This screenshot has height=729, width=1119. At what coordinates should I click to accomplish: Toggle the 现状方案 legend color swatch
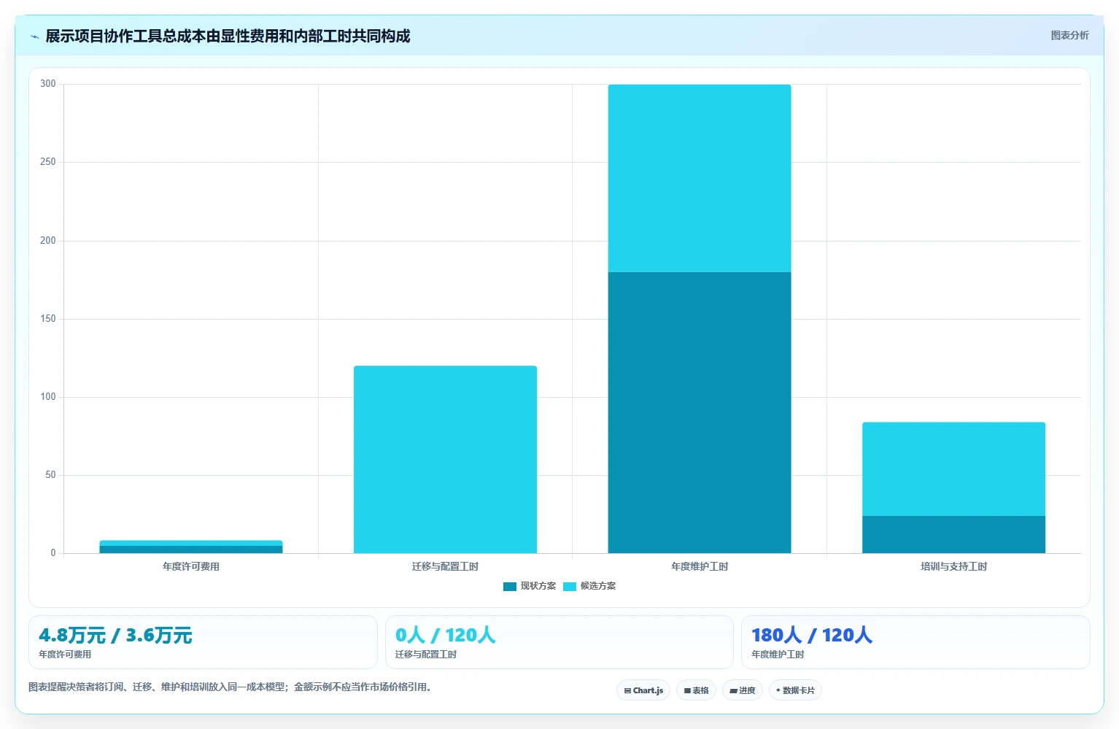coord(509,586)
